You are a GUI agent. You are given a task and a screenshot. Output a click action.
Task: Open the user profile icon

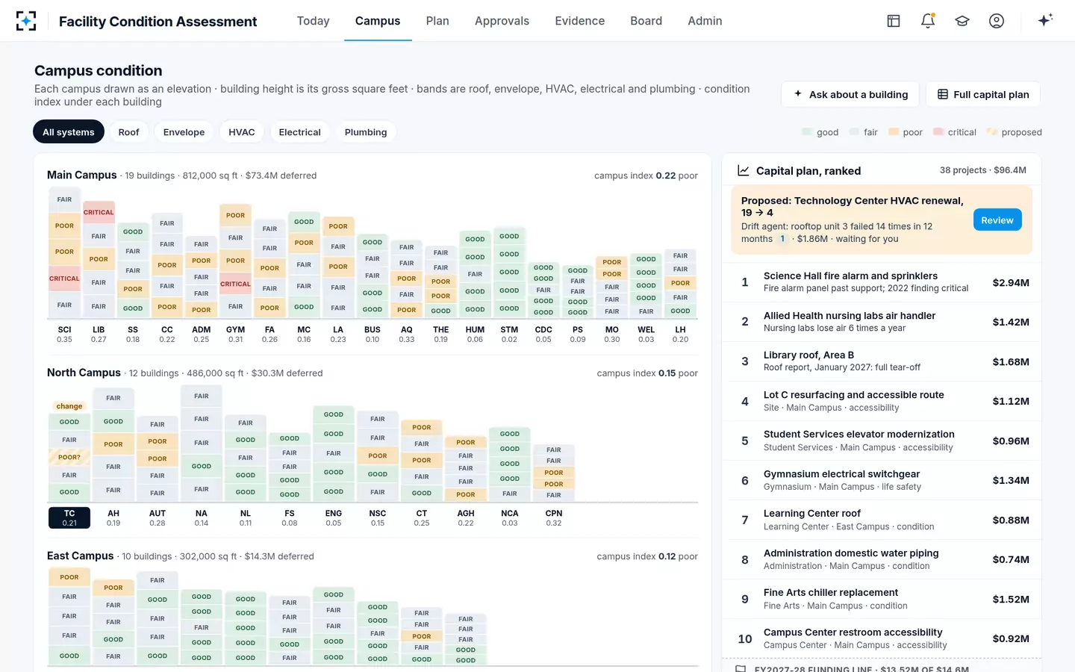(997, 21)
